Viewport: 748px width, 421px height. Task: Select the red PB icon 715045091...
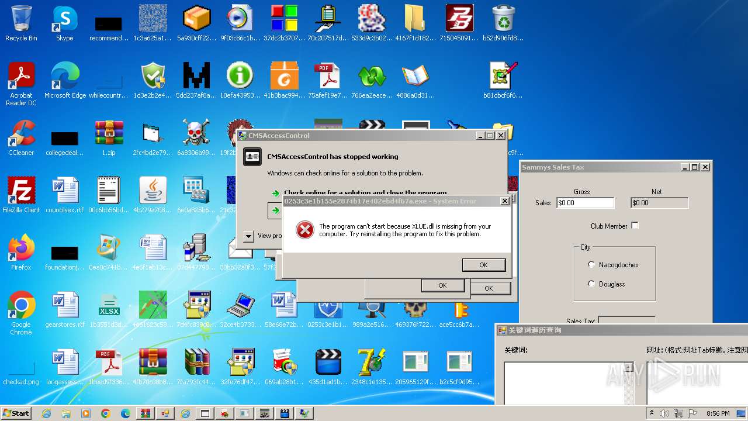[x=459, y=23]
